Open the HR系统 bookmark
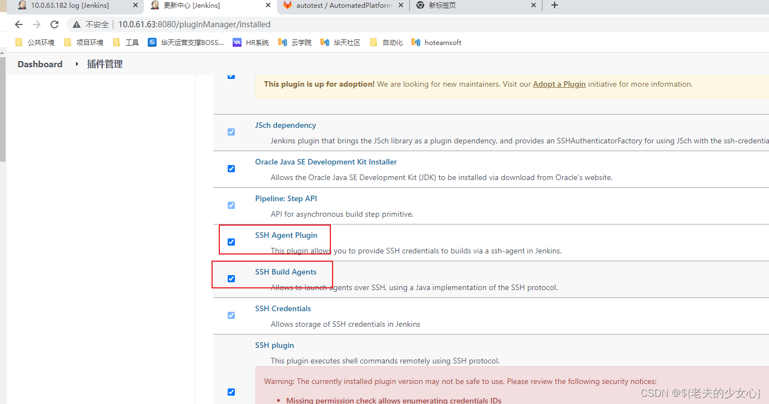Image resolution: width=769 pixels, height=404 pixels. coord(251,42)
